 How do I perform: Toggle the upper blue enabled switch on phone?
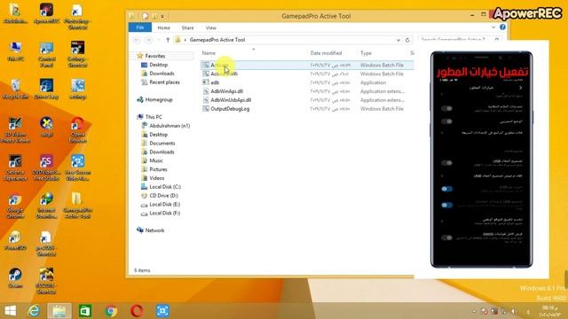point(446,189)
